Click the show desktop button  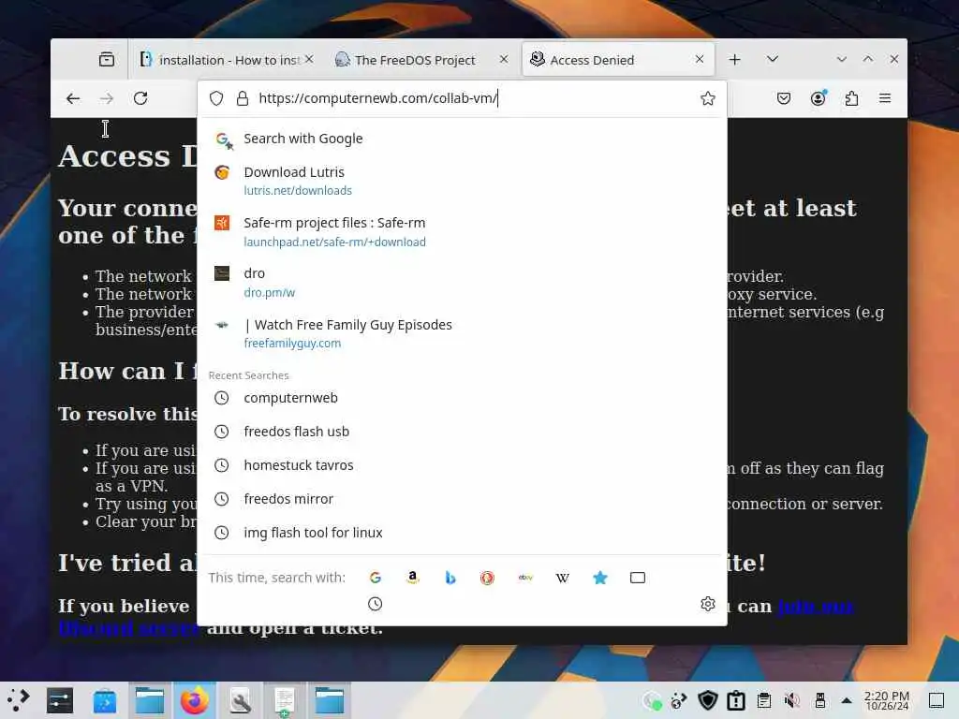pyautogui.click(x=937, y=700)
